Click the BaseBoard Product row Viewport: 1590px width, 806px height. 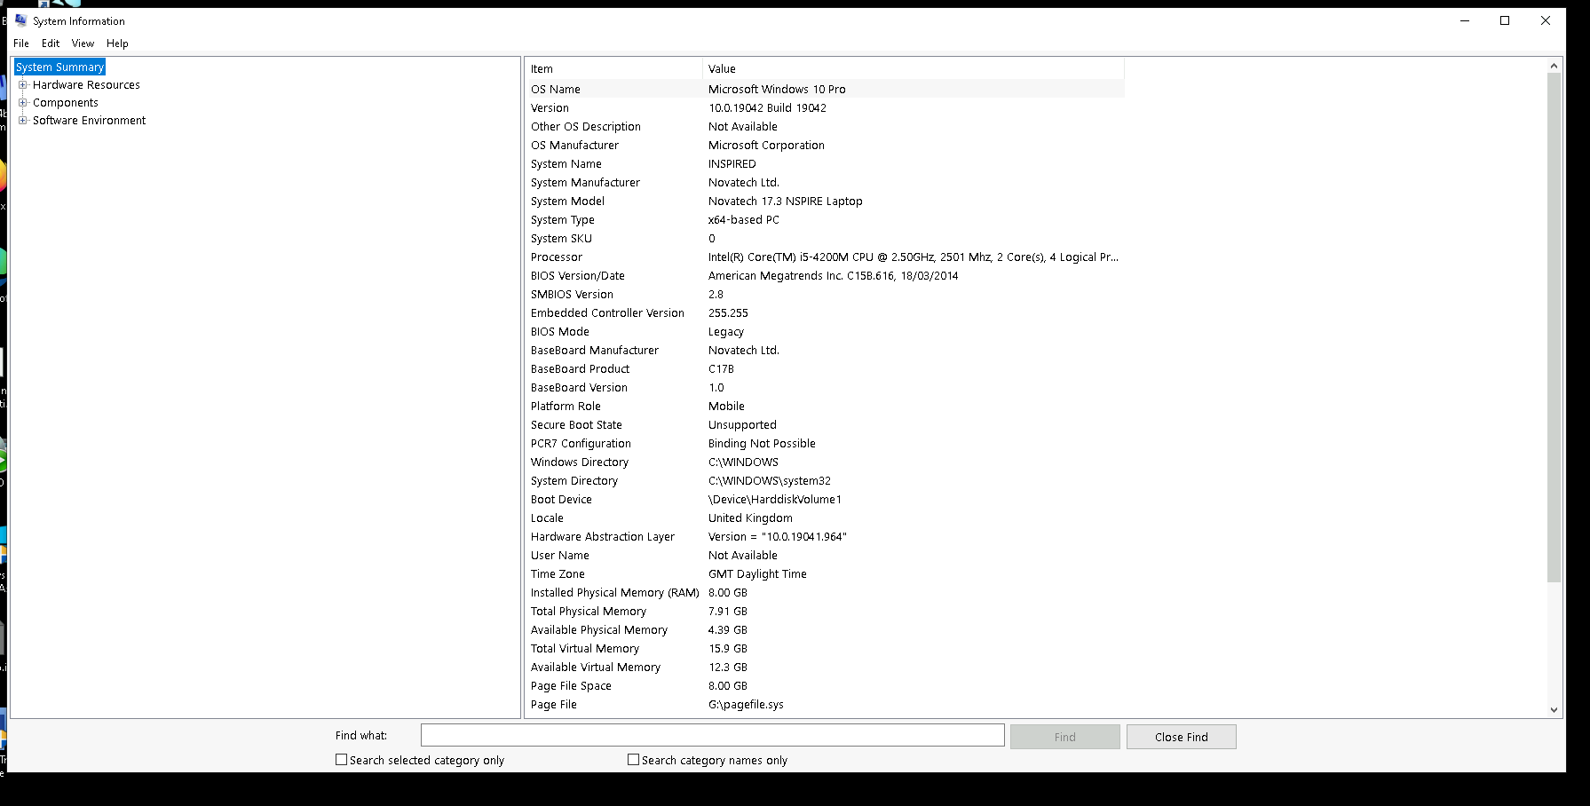(x=825, y=368)
